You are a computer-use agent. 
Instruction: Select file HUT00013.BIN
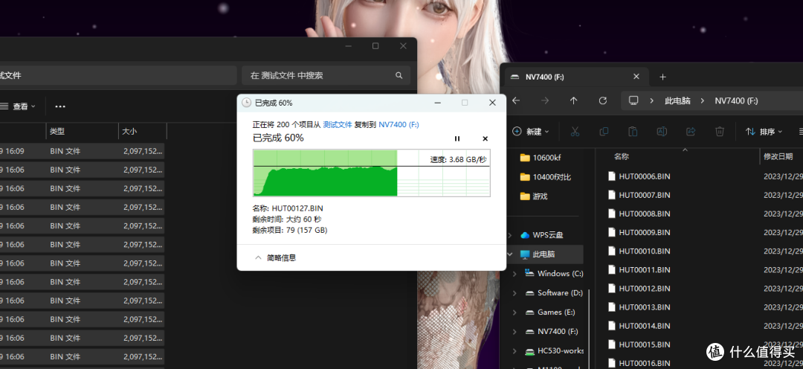click(x=639, y=307)
